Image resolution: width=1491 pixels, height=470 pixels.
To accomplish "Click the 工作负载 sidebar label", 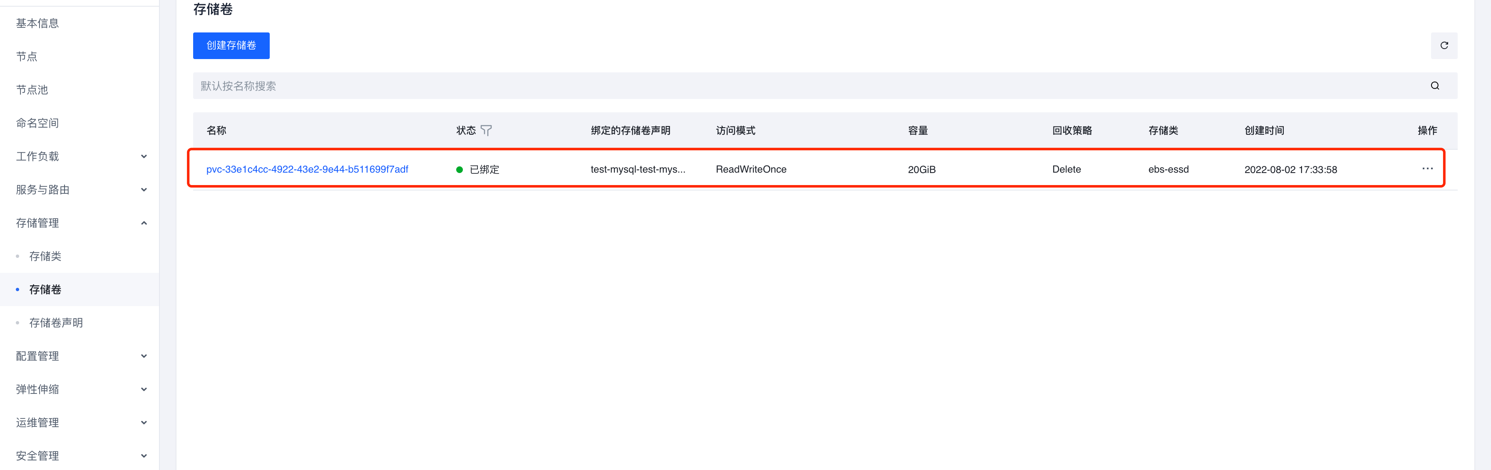I will 37,156.
